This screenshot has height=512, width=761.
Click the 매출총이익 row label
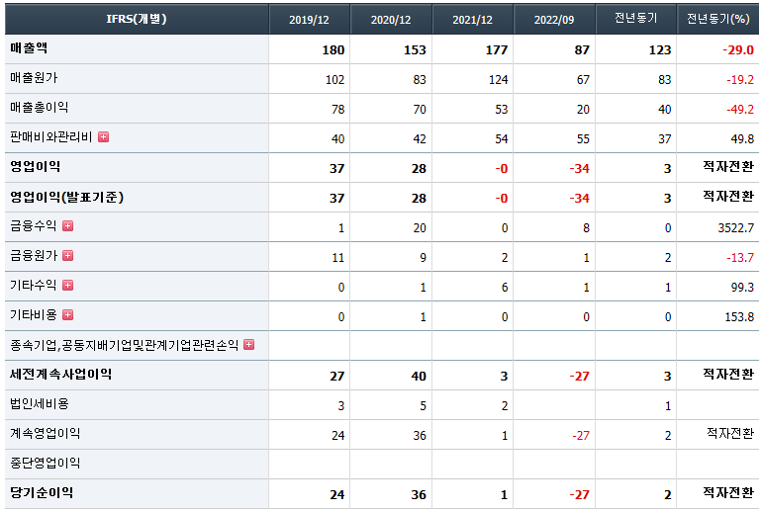(39, 107)
